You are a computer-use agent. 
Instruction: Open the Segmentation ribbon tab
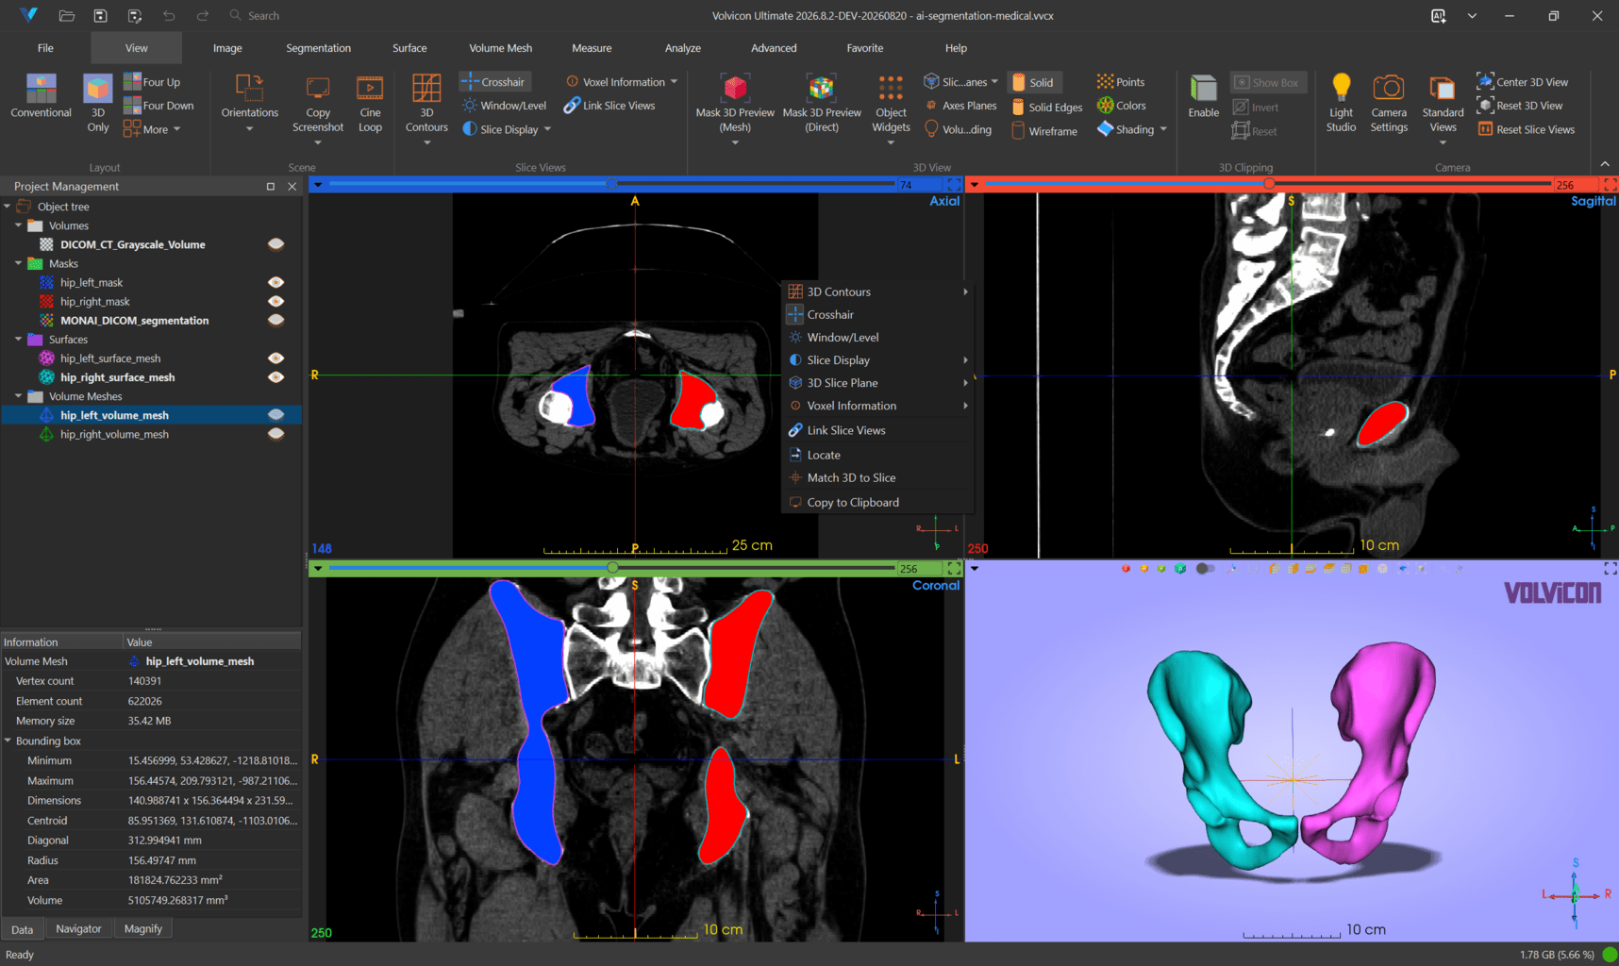318,48
